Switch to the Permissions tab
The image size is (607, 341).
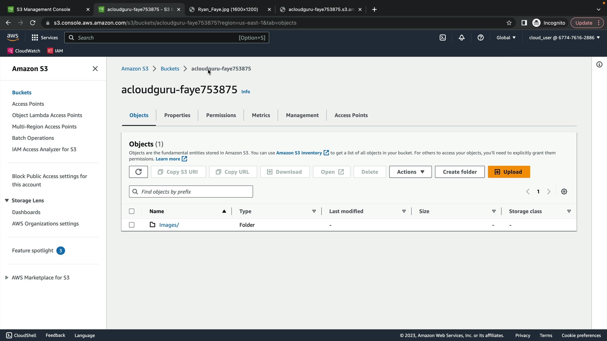pos(221,115)
